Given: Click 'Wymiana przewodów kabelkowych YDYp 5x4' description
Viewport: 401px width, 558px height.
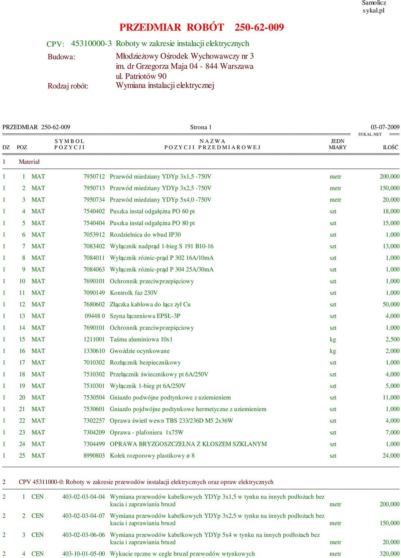Looking at the screenshot, I should pos(215,538).
